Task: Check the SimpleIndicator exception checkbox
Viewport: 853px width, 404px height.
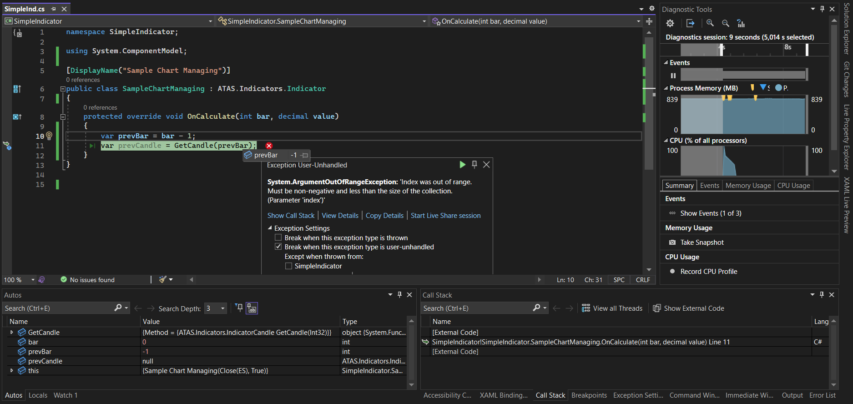Action: pos(288,266)
